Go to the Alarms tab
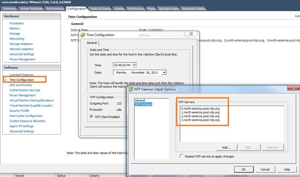 click(x=119, y=9)
